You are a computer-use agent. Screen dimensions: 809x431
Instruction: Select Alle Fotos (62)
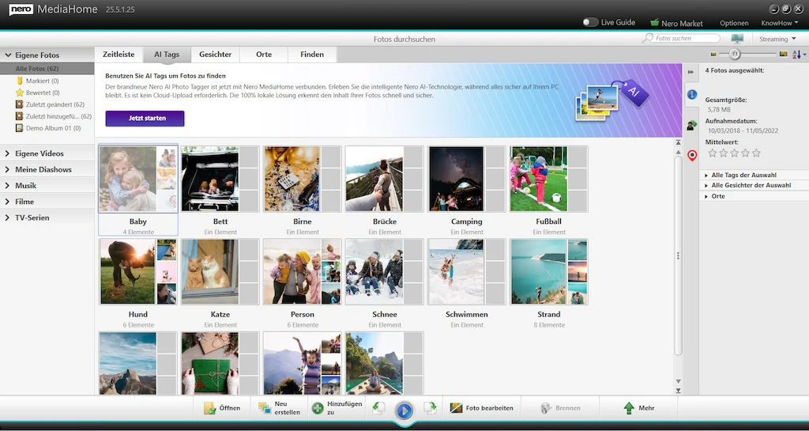[x=47, y=69]
